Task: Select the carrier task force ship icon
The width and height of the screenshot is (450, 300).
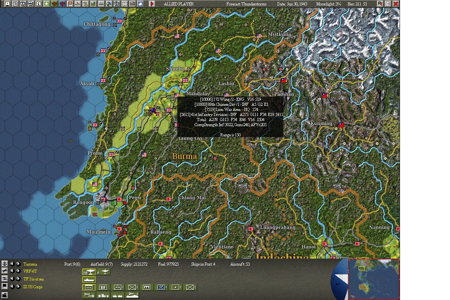Action: pyautogui.click(x=89, y=279)
